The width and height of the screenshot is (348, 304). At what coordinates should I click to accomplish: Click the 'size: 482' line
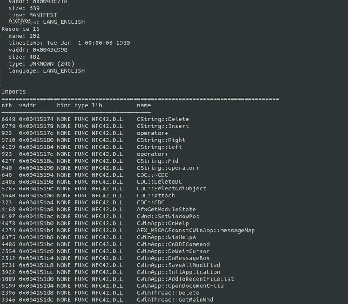pos(24,57)
